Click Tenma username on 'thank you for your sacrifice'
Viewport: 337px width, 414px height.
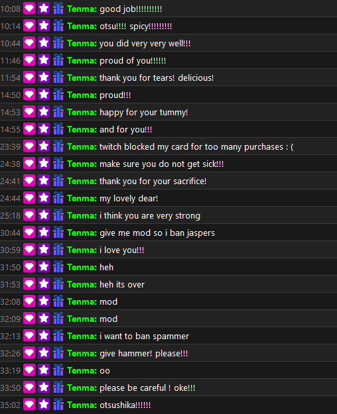82,181
